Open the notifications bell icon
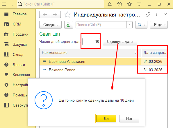The image size is (173, 128). pos(110,4)
